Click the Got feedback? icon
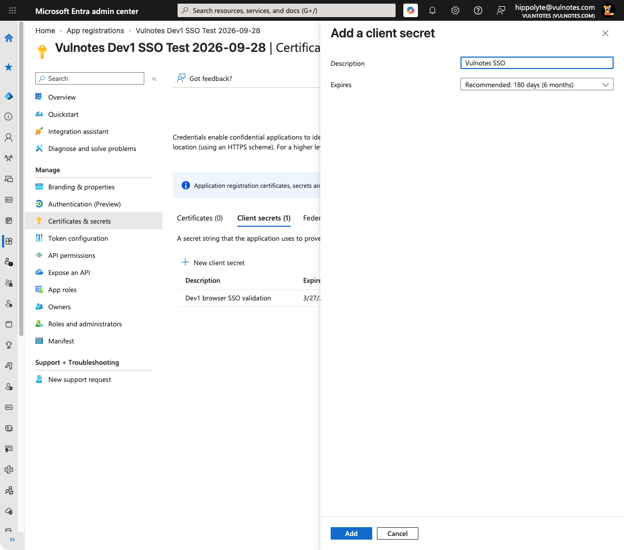Viewport: 624px width, 550px height. click(181, 78)
